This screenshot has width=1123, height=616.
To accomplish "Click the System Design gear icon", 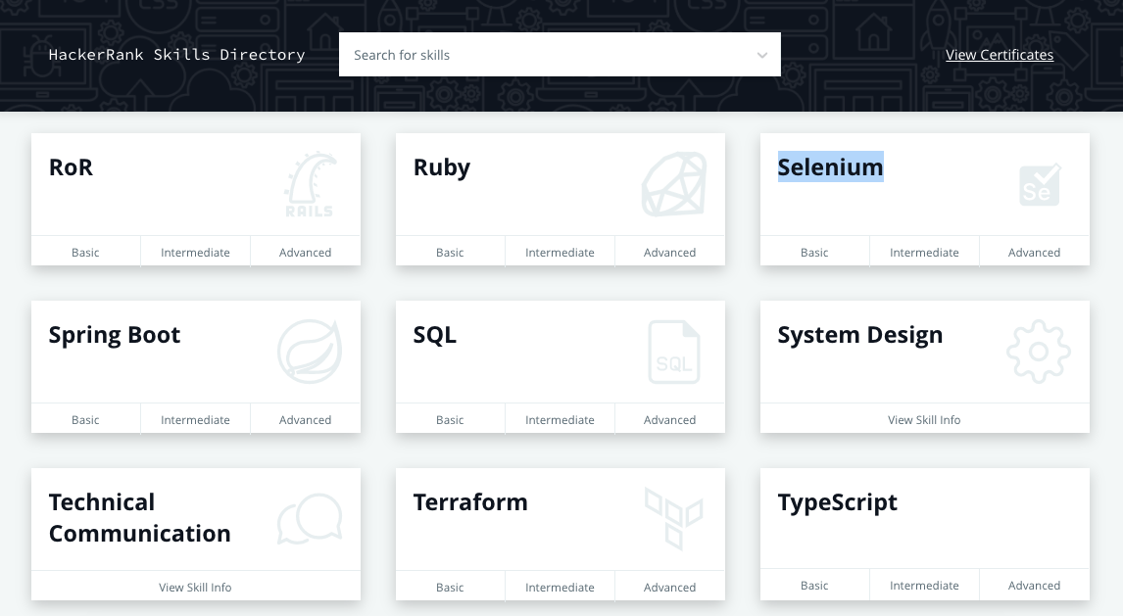I will [1039, 352].
